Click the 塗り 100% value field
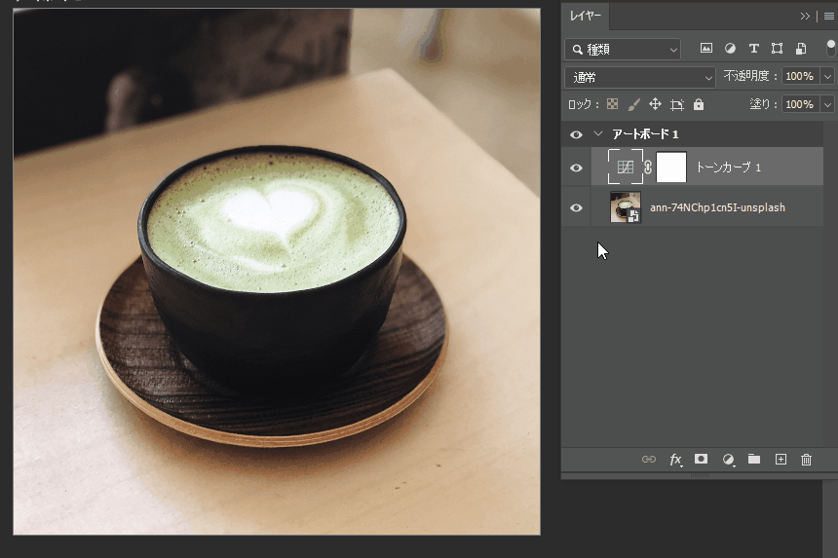Image resolution: width=838 pixels, height=558 pixels. 801,104
